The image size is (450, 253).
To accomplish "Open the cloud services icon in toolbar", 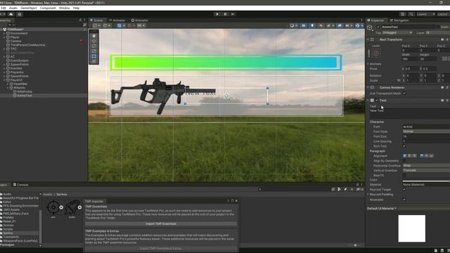I will pyautogui.click(x=11, y=14).
